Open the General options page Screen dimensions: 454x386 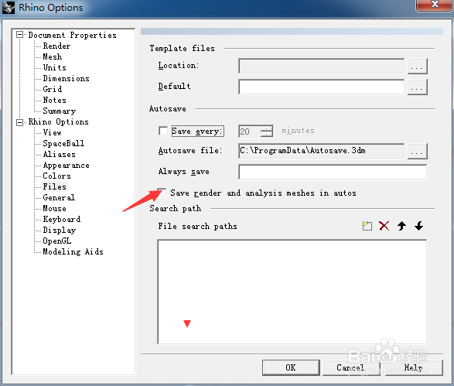click(59, 197)
